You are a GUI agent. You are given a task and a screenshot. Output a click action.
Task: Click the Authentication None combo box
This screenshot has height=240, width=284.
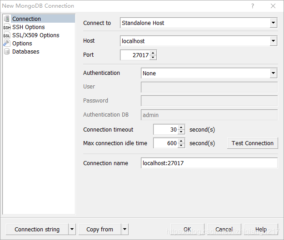click(x=209, y=73)
